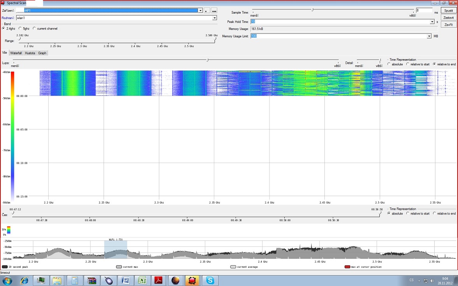Click the current max legend swatch

119,267
